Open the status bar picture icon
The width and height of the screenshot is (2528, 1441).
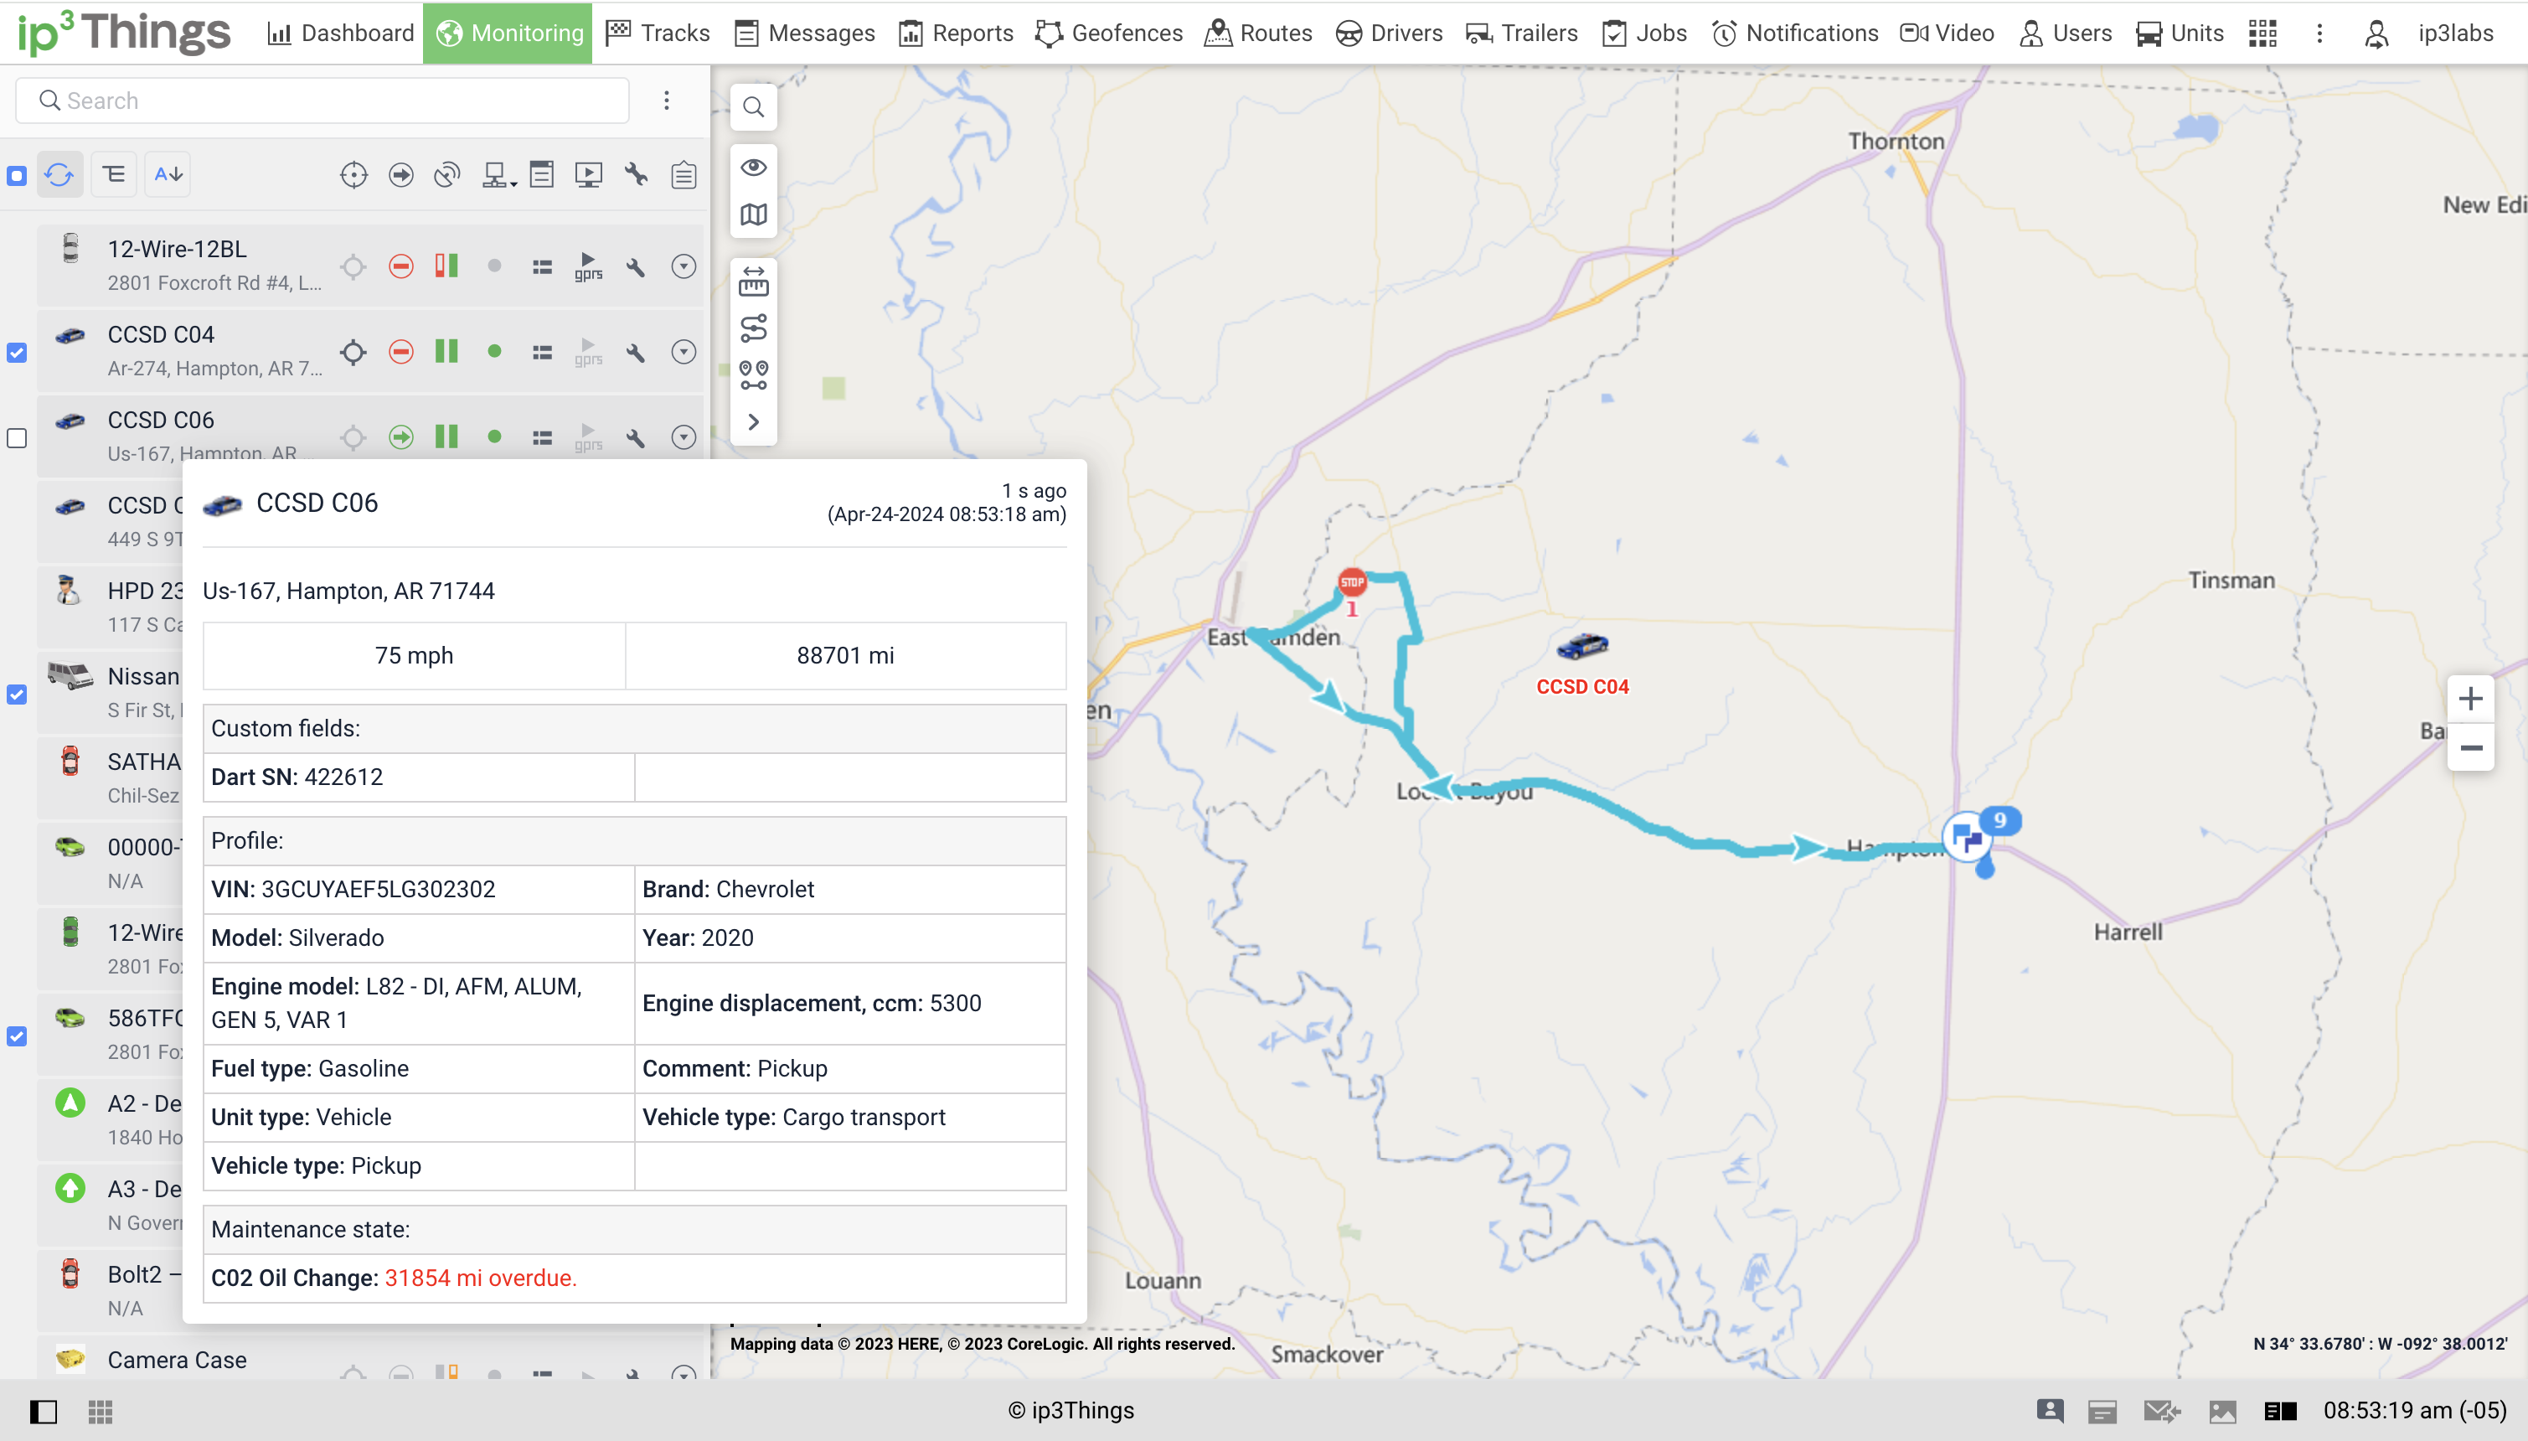click(2222, 1412)
